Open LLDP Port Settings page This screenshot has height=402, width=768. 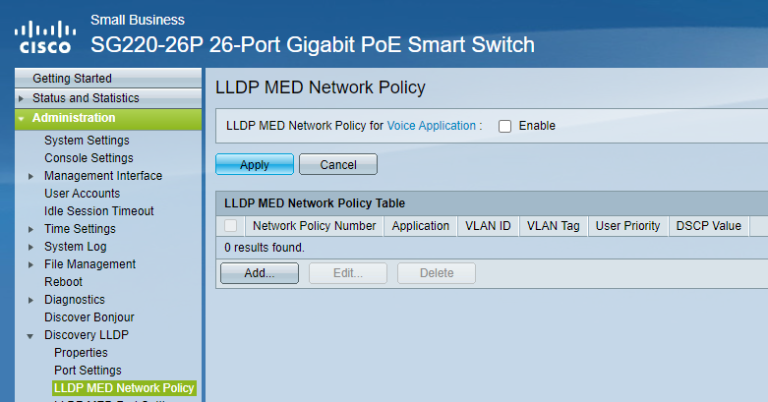point(88,370)
